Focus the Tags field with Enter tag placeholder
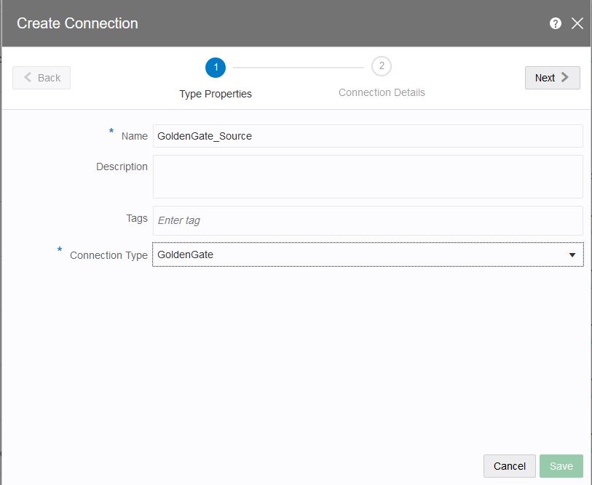592x485 pixels. [368, 220]
